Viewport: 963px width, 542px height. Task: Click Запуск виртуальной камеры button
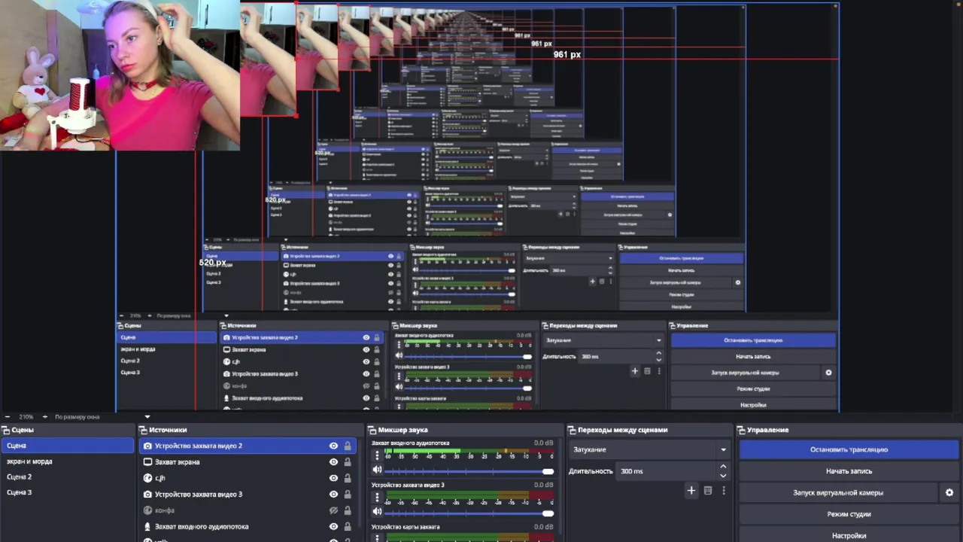pos(838,493)
